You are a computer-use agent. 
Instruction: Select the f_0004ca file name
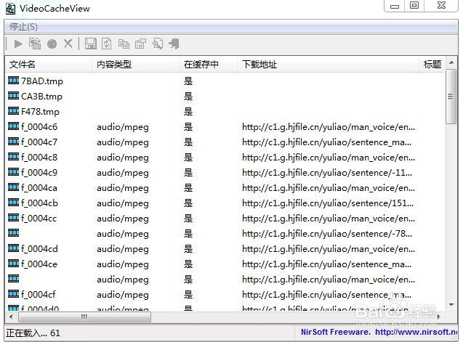(39, 188)
